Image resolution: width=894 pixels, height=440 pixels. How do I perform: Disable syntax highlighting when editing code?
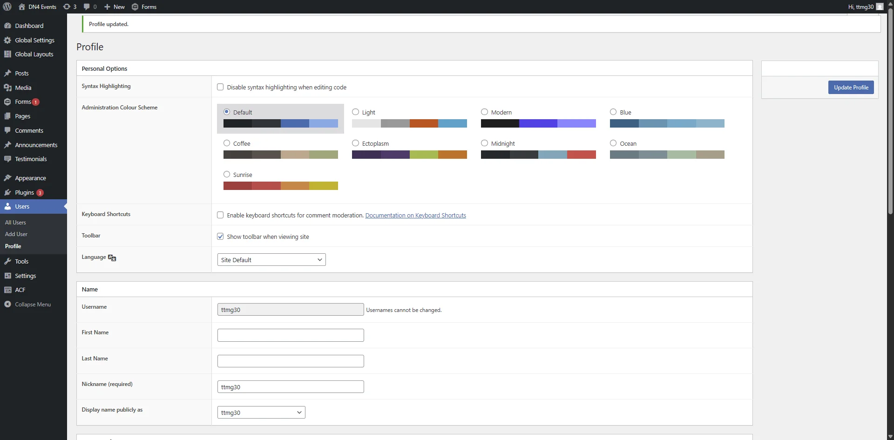[221, 87]
